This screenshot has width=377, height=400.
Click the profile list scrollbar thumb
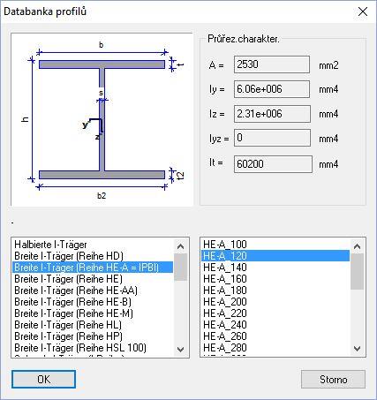pos(358,271)
